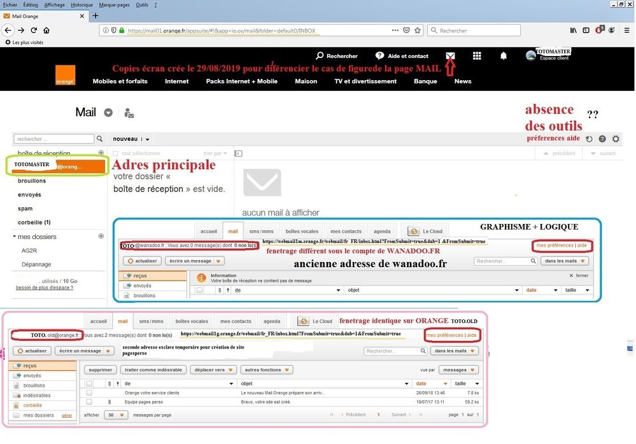Open mail settings gear icon
Image resolution: width=636 pixels, height=444 pixels.
616,139
